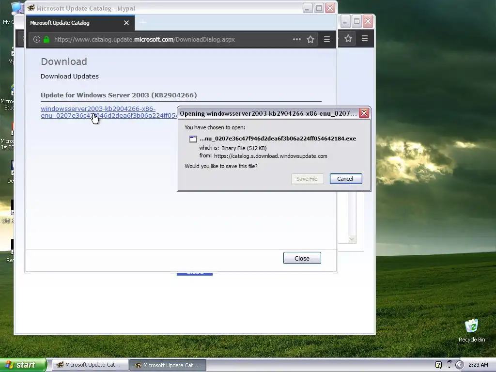Close the Opening file dialog with X

(364, 113)
